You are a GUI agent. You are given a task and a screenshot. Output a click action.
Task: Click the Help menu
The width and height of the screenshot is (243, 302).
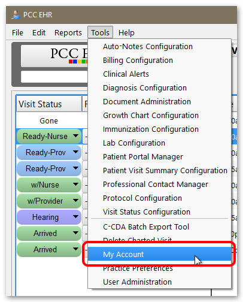[x=126, y=32]
